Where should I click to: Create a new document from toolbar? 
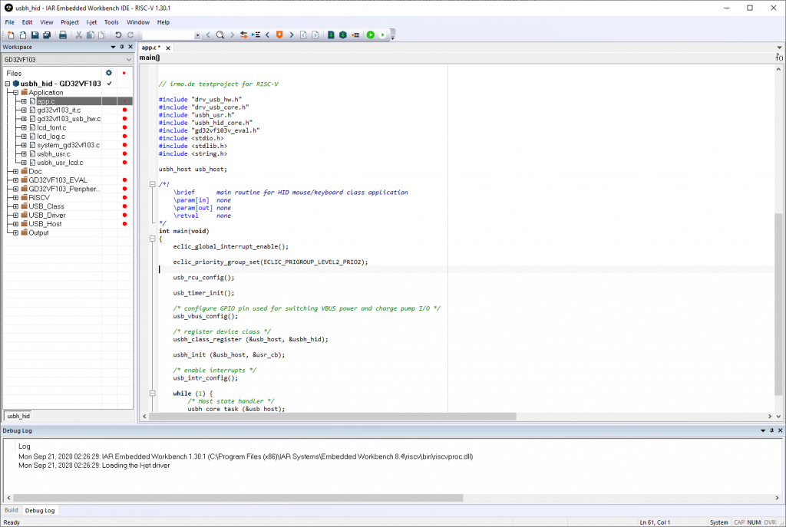pos(11,35)
